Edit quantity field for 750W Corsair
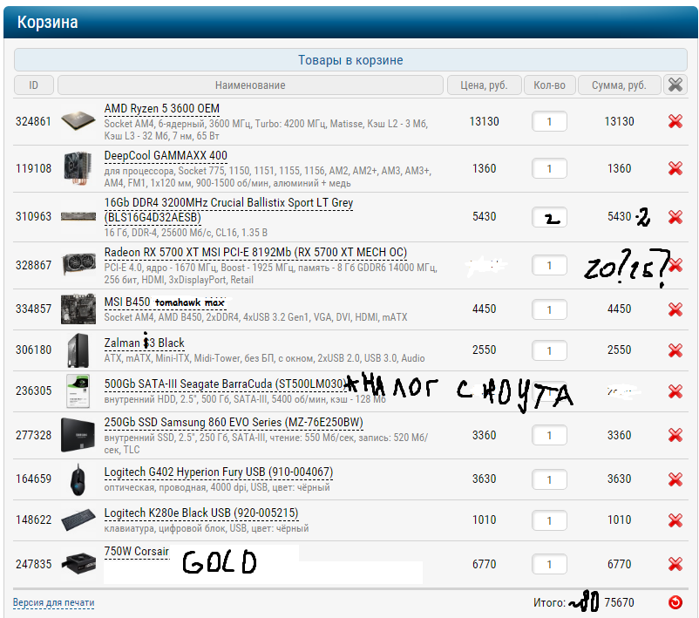 tap(549, 564)
